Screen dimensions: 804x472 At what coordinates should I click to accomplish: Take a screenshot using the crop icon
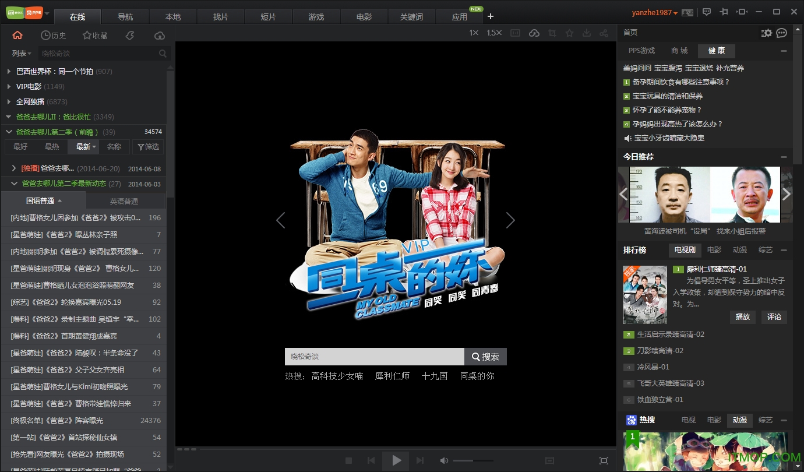tap(552, 33)
